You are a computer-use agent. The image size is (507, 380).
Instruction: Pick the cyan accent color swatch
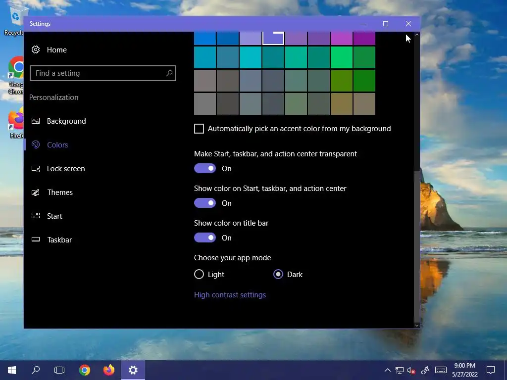250,57
